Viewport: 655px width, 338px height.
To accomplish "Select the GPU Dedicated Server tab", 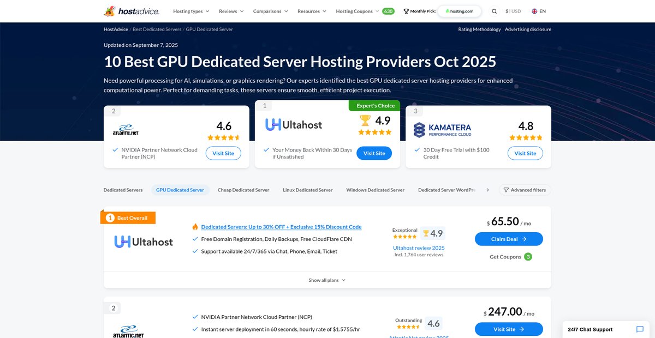I will 180,190.
